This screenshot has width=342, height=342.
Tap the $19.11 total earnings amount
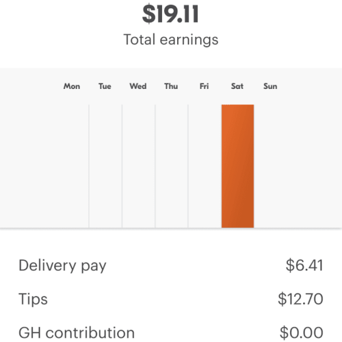tap(170, 14)
